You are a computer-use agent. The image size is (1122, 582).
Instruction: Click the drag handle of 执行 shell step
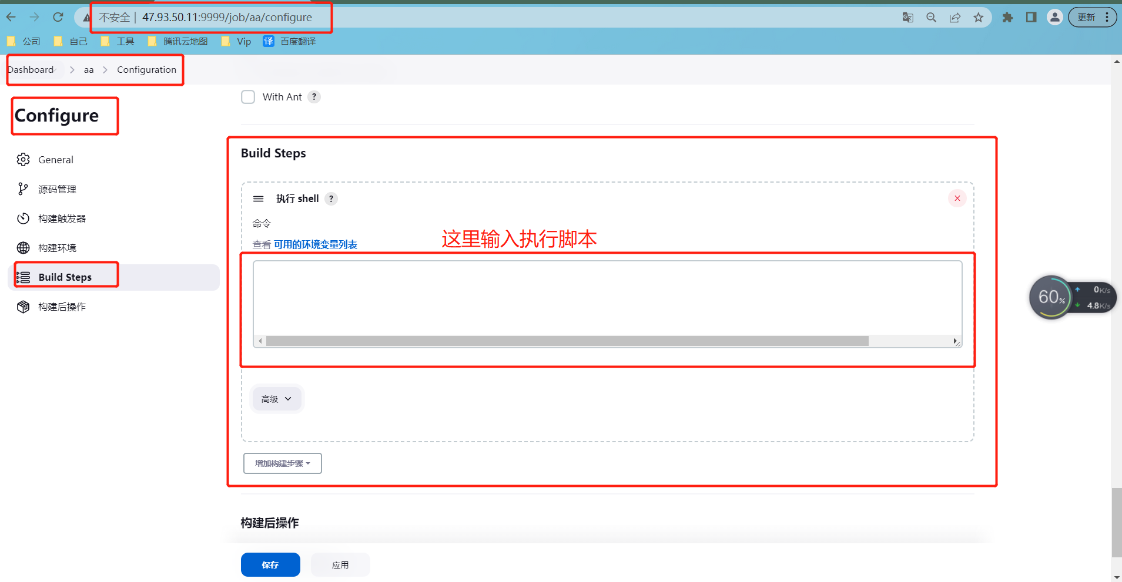(258, 199)
